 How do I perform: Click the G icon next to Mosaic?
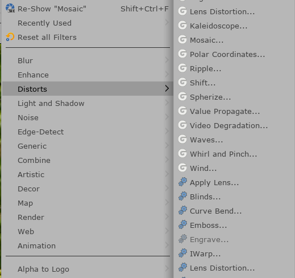tap(182, 39)
